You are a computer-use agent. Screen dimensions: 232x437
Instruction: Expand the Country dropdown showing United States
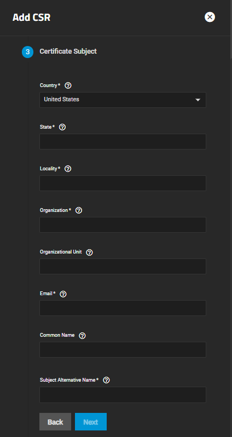[x=123, y=100]
